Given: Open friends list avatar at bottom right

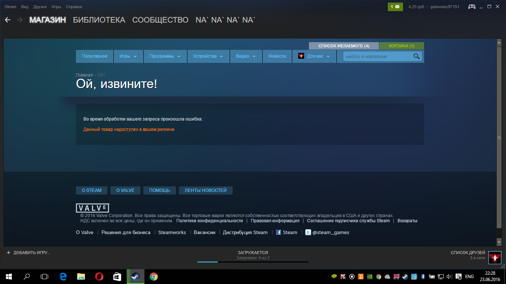Looking at the screenshot, I should click(x=495, y=257).
